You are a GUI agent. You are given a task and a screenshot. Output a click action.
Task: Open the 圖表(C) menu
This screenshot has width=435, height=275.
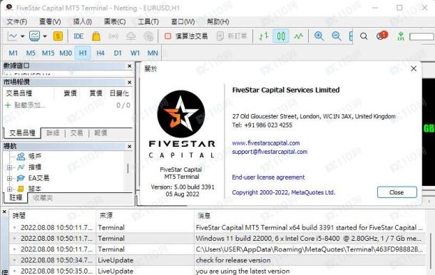click(x=115, y=21)
